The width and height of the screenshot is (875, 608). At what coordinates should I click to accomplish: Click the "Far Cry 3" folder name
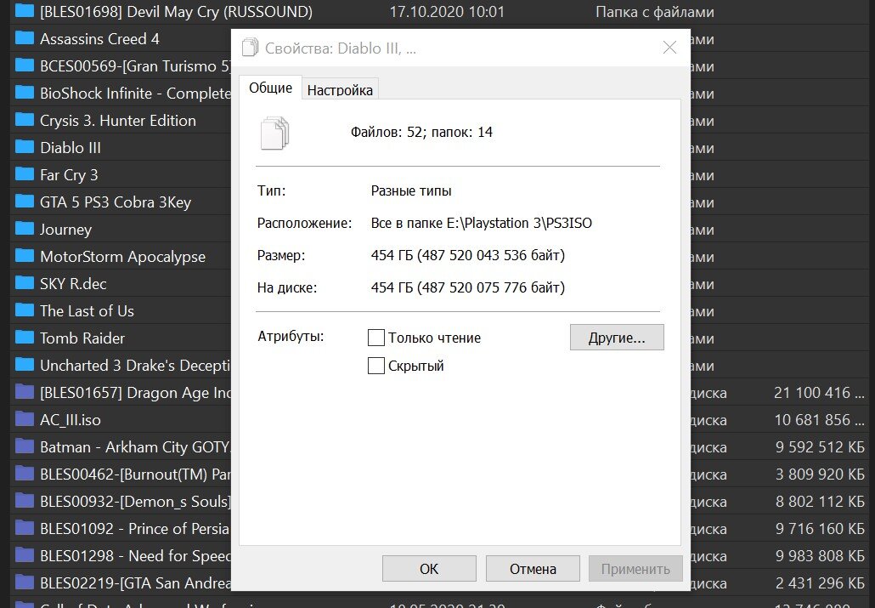(x=69, y=175)
